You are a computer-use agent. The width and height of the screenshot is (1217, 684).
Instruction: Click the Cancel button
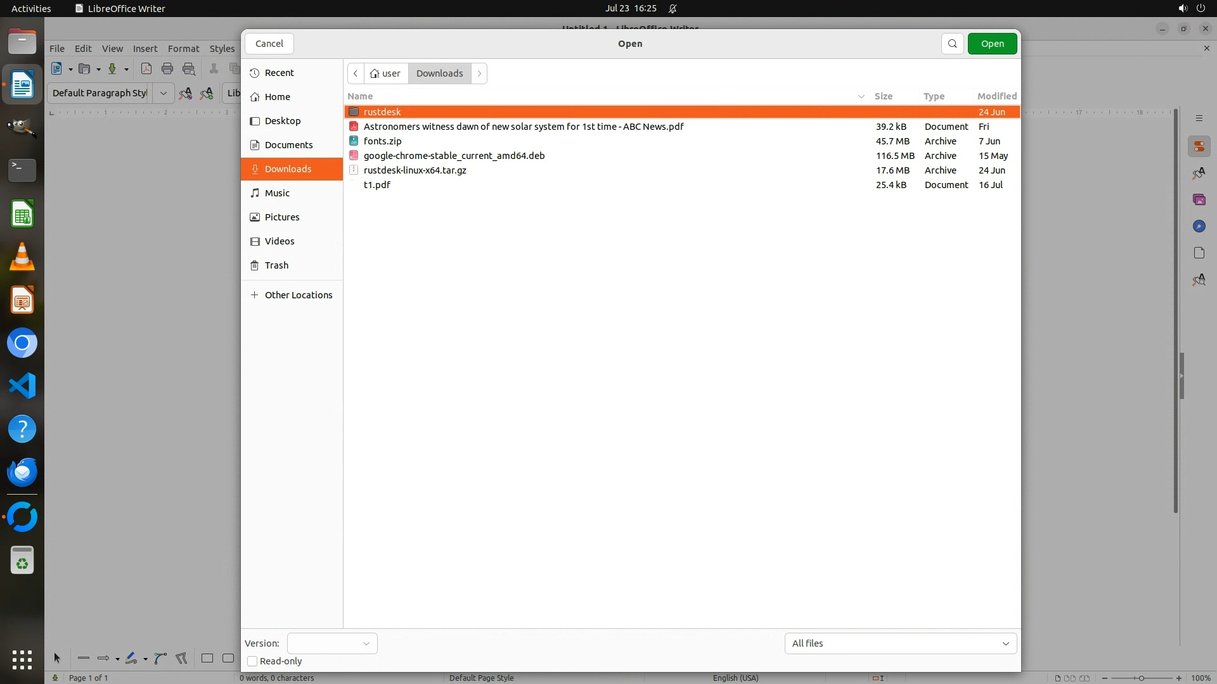(x=269, y=44)
